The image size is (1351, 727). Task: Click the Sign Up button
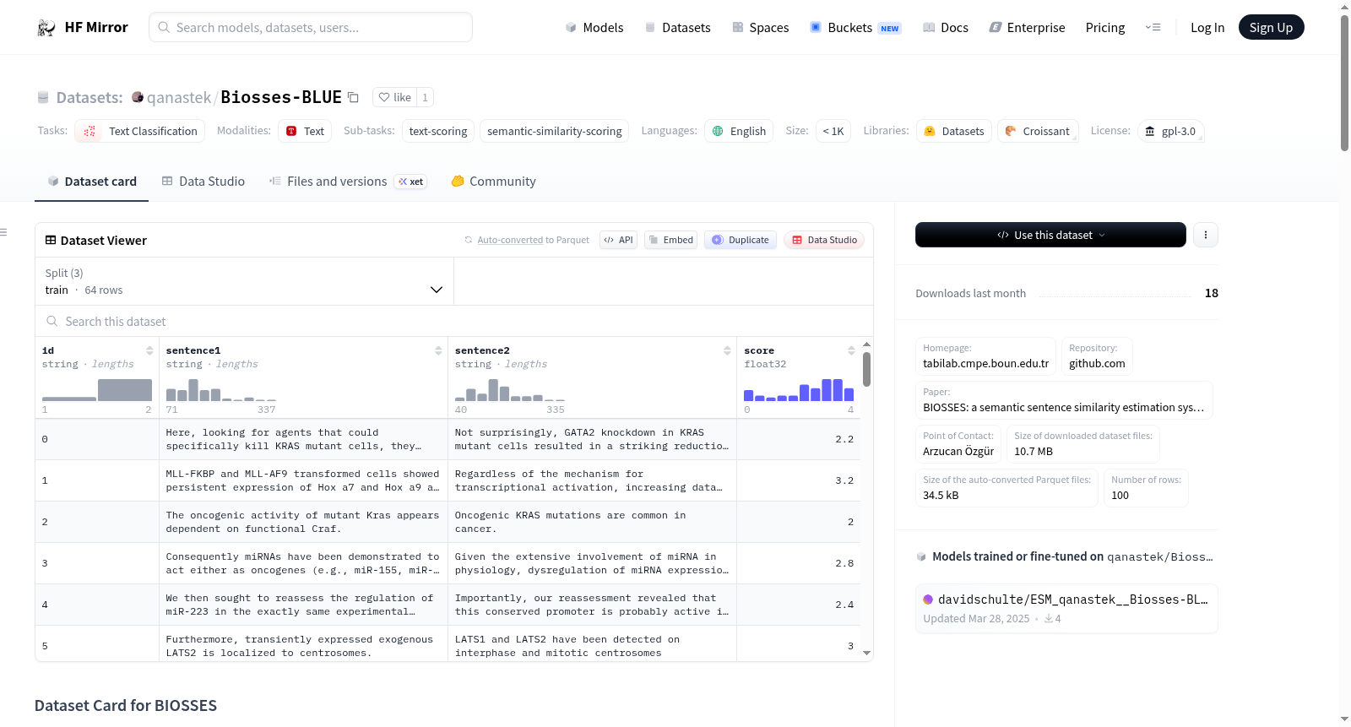[x=1271, y=28]
